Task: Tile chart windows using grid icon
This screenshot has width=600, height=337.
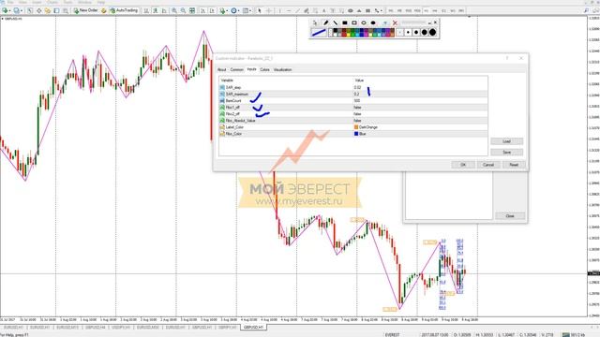Action: [x=192, y=10]
